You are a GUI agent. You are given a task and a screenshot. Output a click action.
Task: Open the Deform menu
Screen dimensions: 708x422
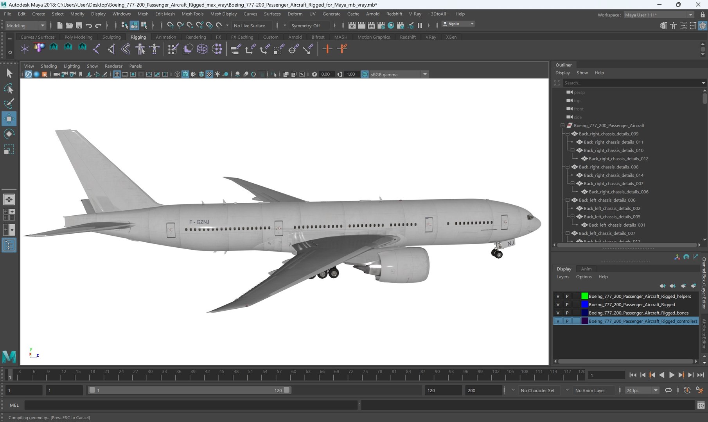295,14
